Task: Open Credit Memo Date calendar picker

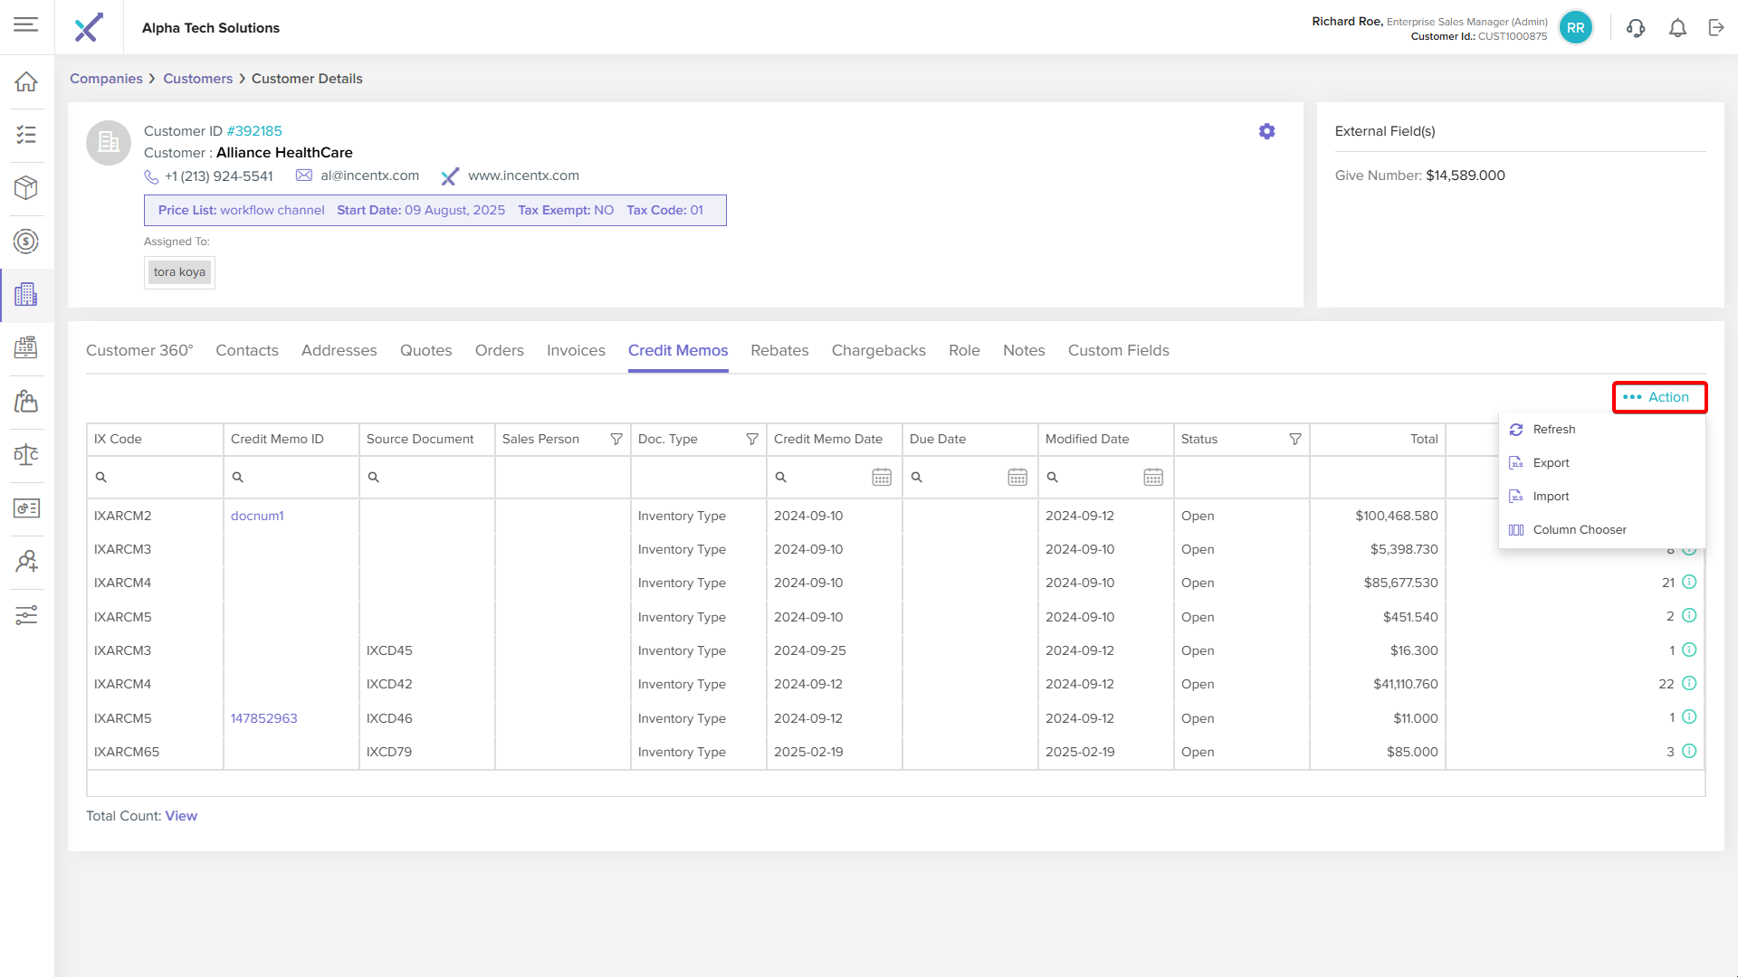Action: 881,477
